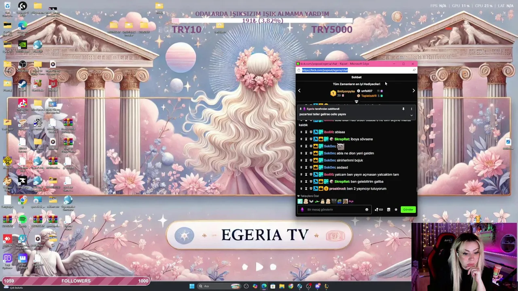Click the Gönder send button

point(408,209)
